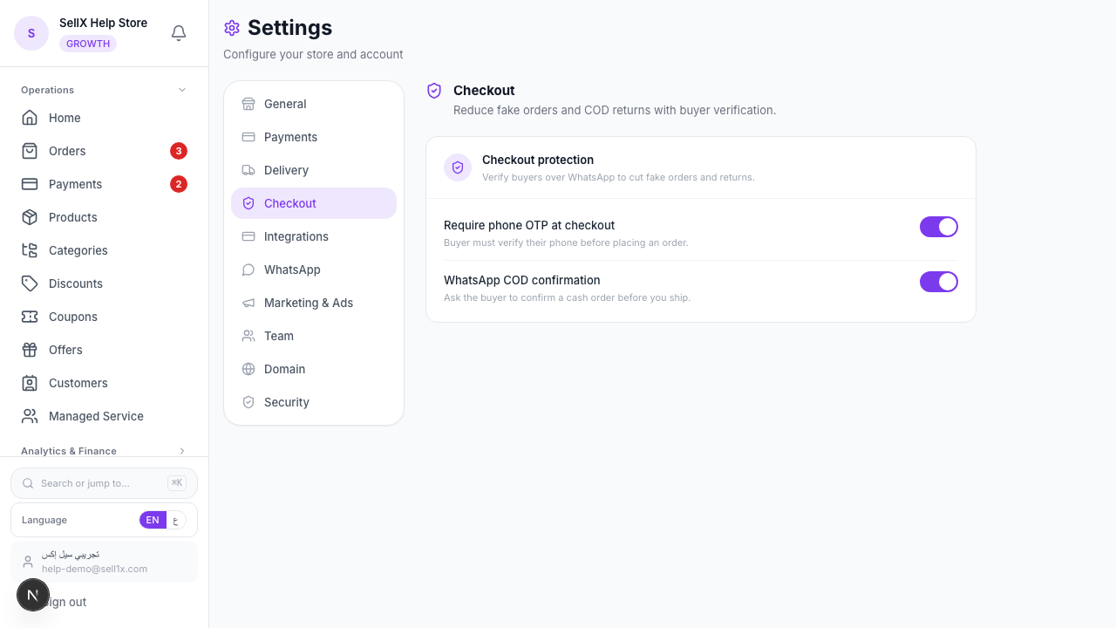Viewport: 1116px width, 628px height.
Task: Click the WhatsApp chat bubble icon
Action: coord(248,270)
